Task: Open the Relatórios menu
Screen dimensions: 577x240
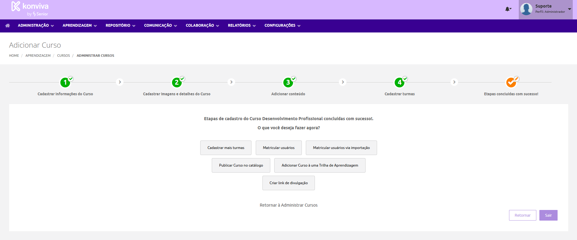Action: coord(241,25)
